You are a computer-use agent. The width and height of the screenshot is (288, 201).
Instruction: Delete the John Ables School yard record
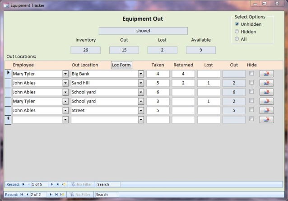[266, 92]
